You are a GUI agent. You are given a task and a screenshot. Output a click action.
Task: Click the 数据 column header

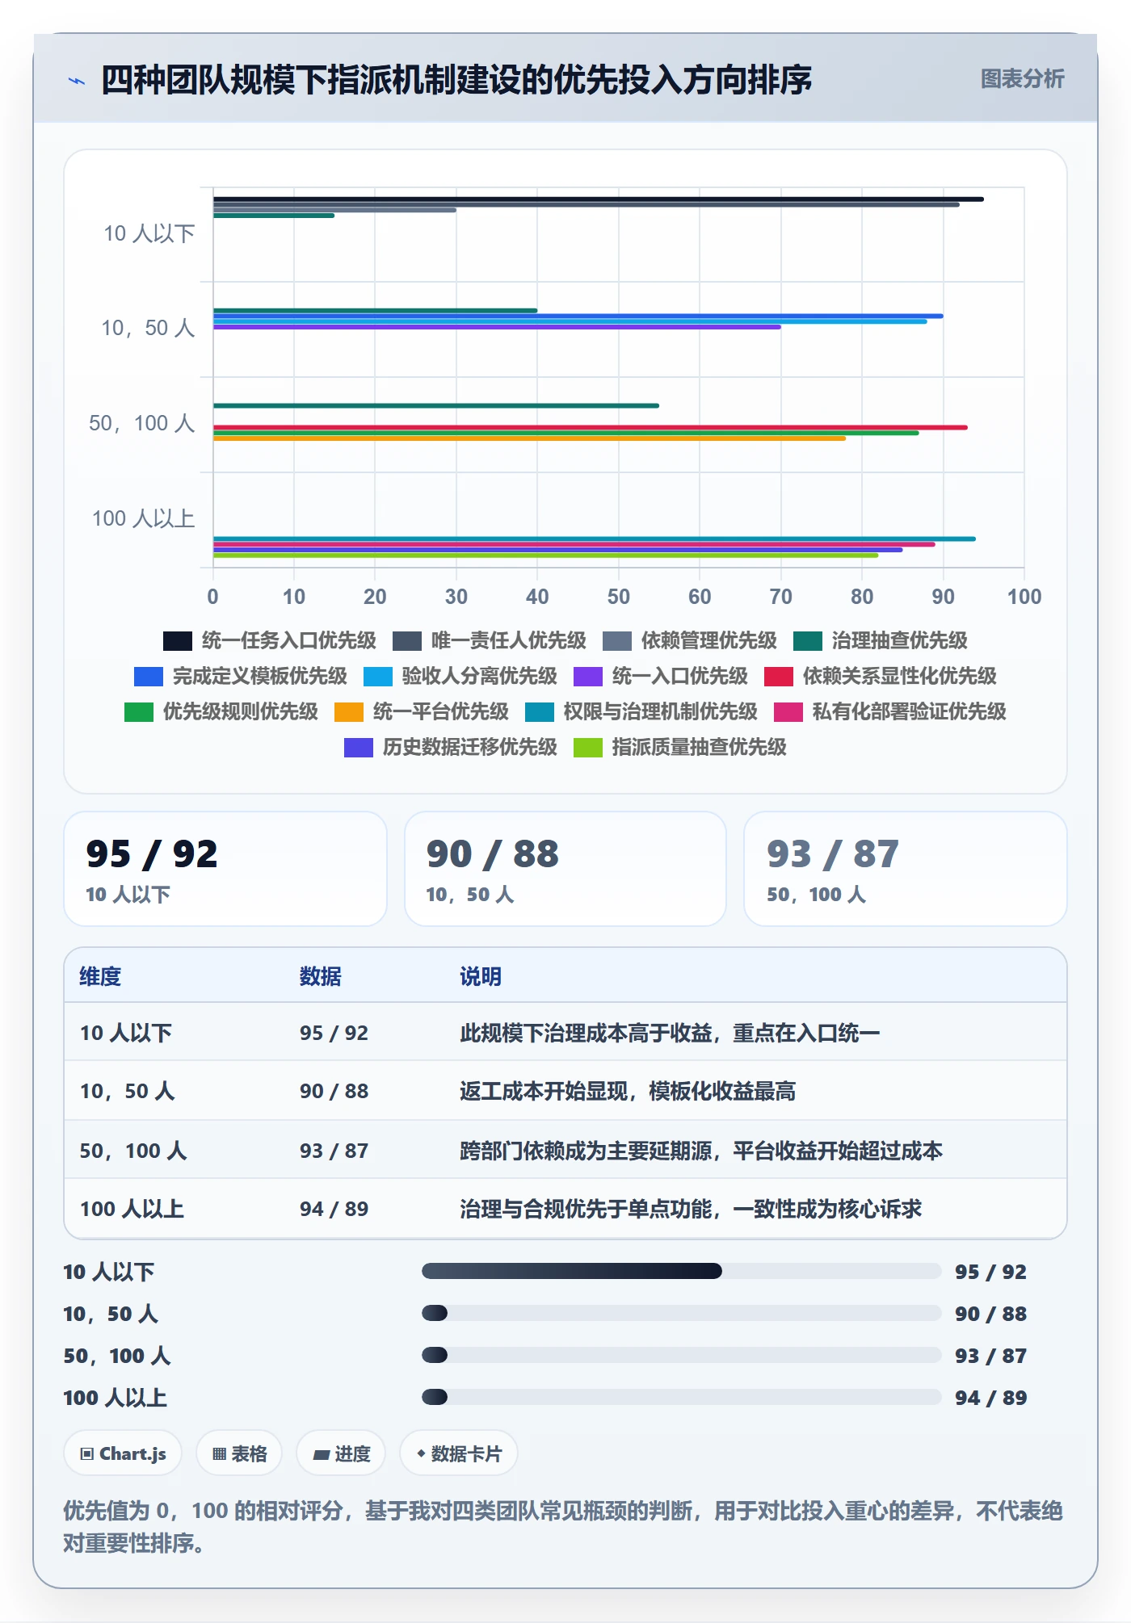[x=320, y=977]
